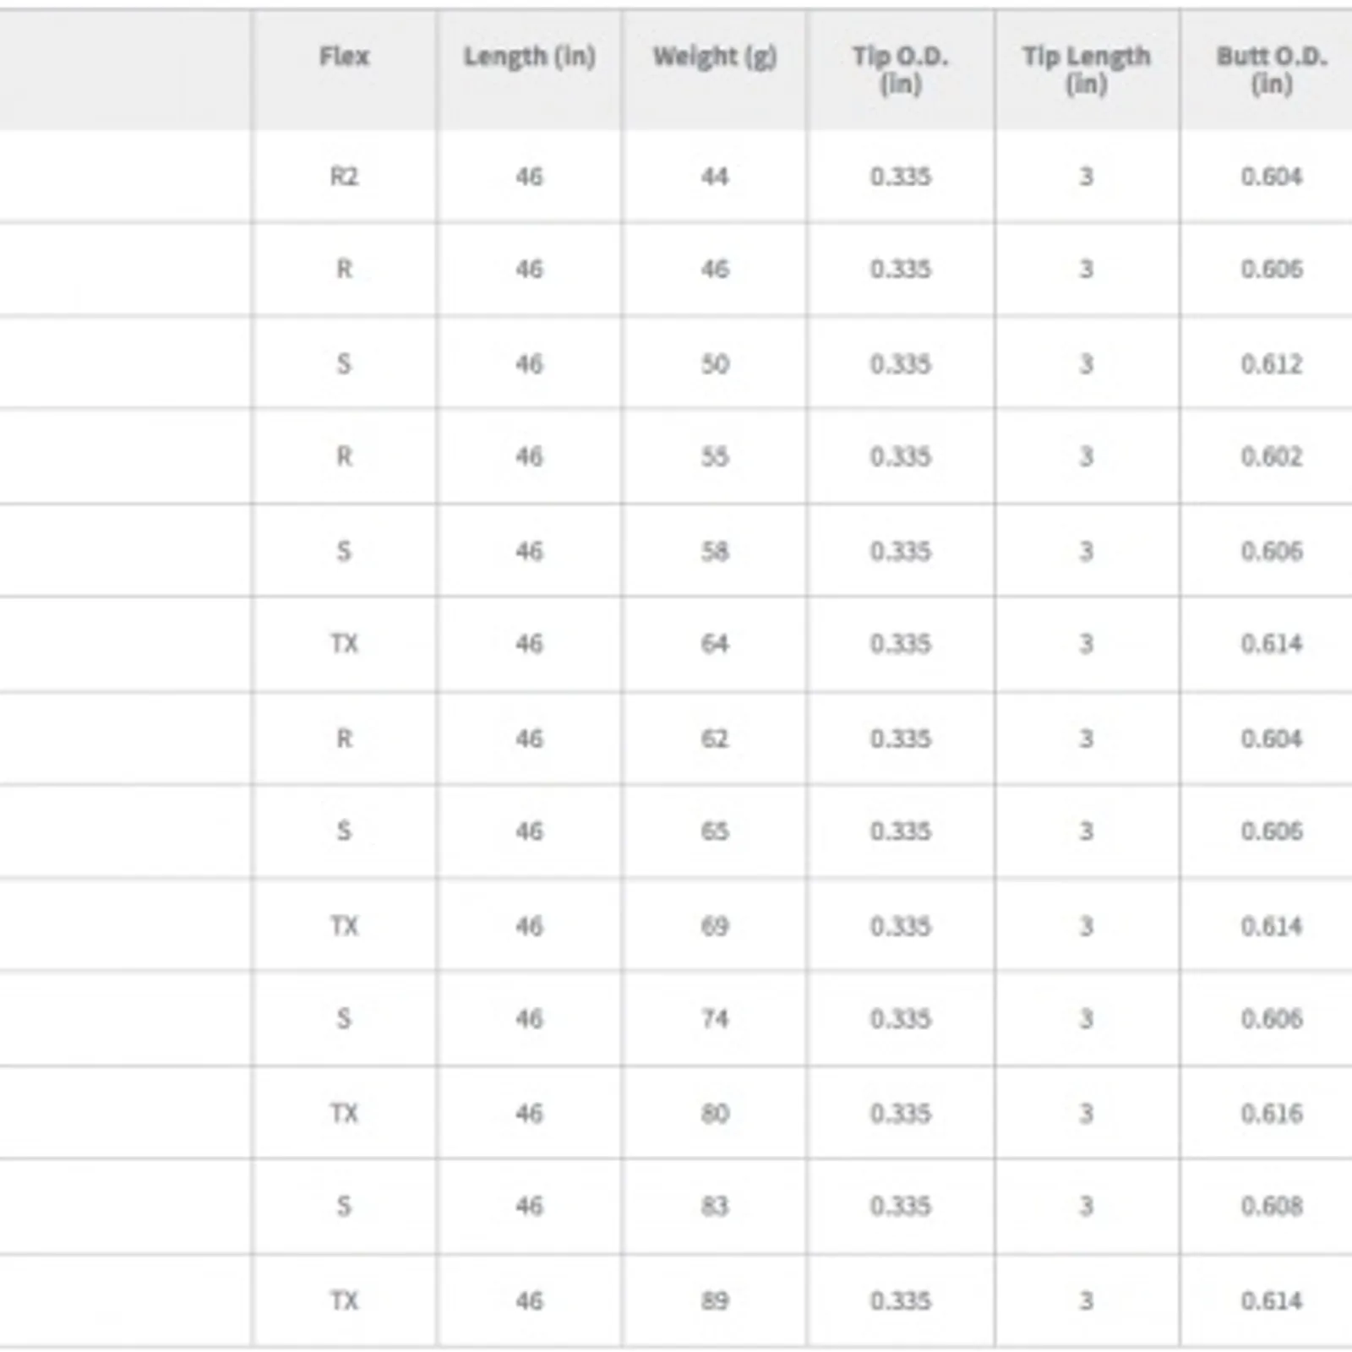Select the weight cell showing 64
1352x1352 pixels.
(714, 644)
